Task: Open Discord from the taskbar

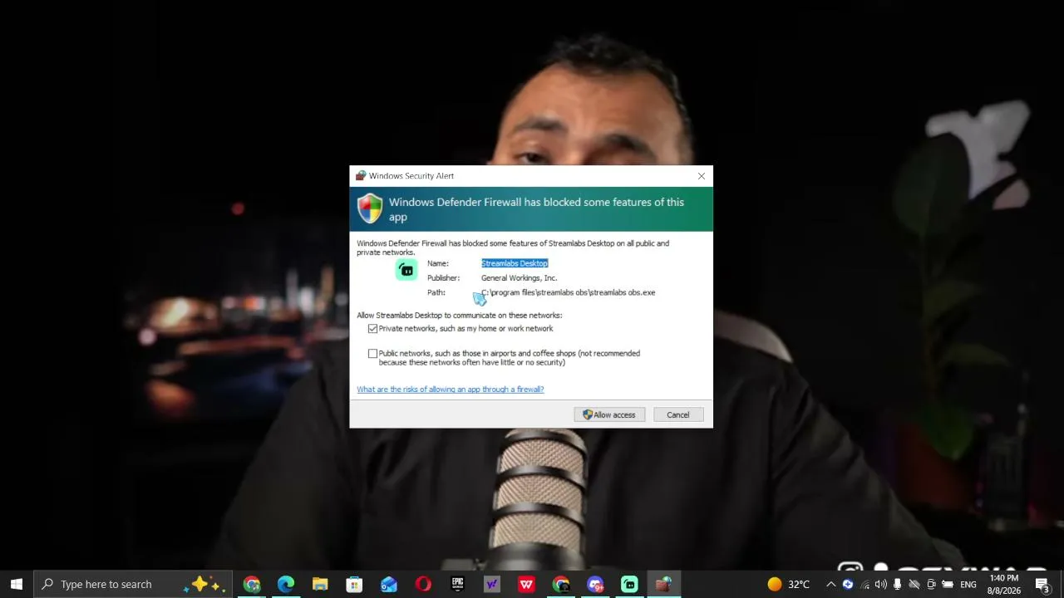Action: pos(595,584)
